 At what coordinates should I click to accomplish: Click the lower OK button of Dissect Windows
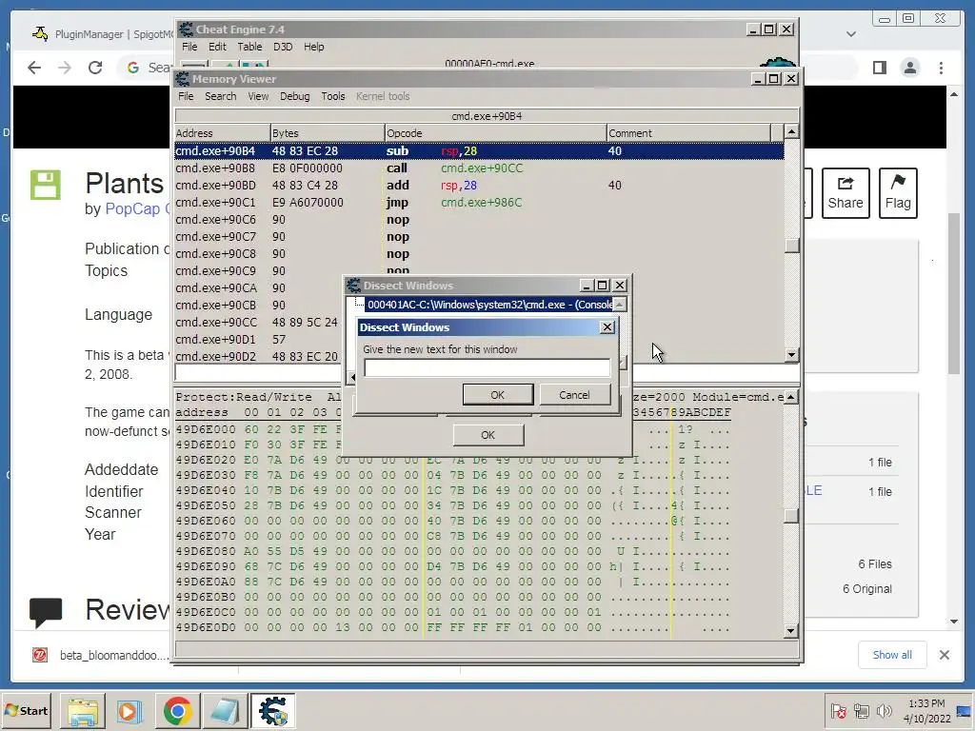[x=488, y=435]
